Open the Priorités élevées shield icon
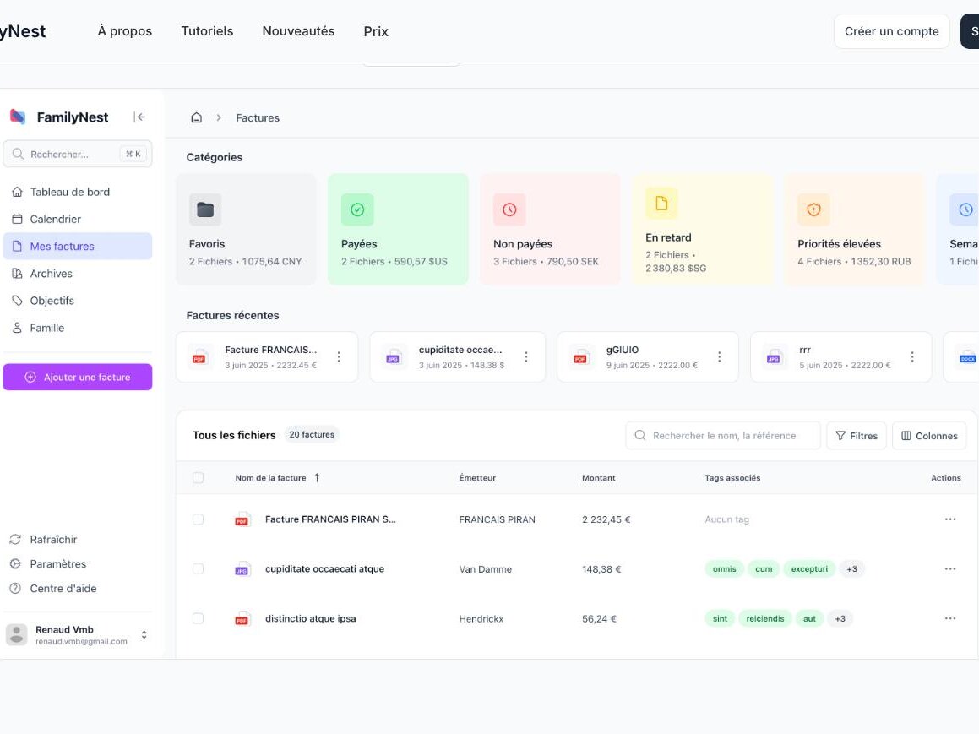 (813, 209)
